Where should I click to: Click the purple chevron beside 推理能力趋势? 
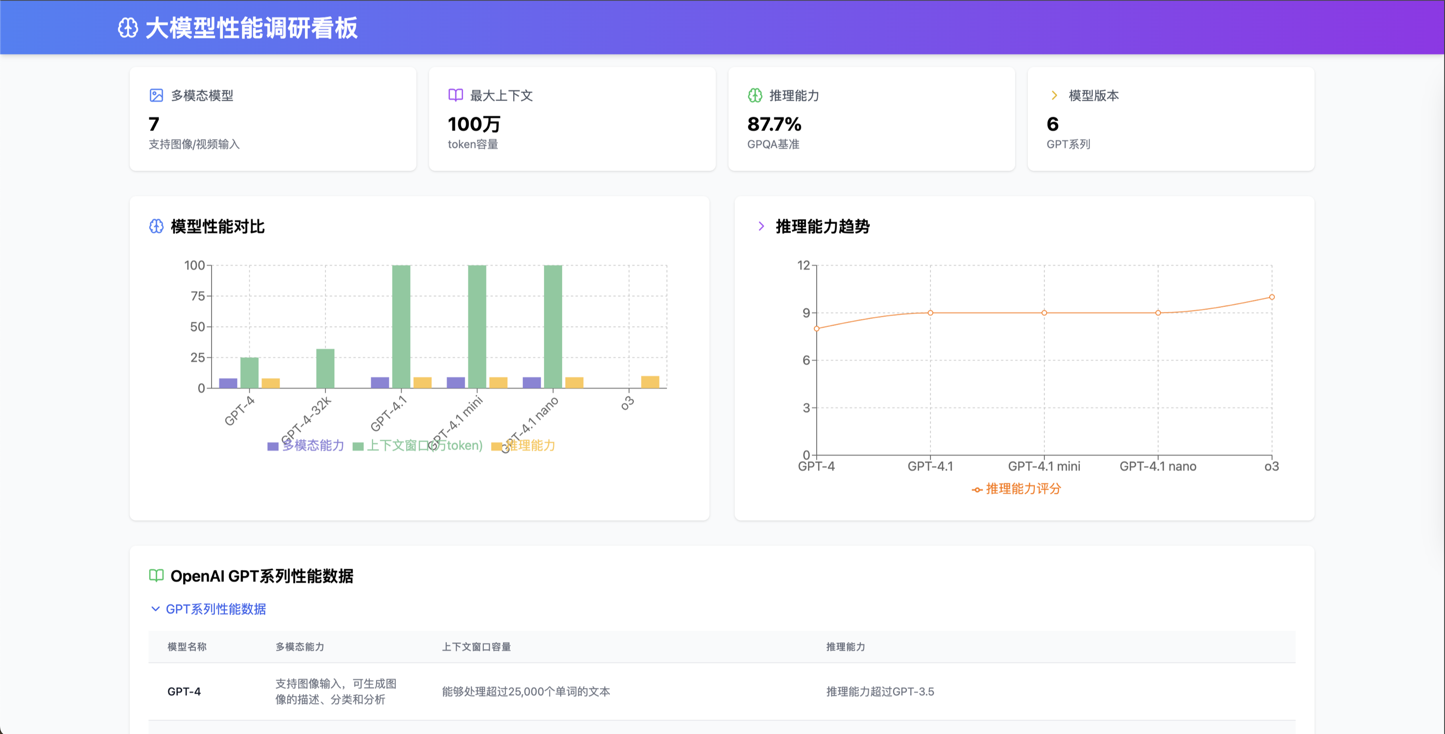click(x=761, y=226)
